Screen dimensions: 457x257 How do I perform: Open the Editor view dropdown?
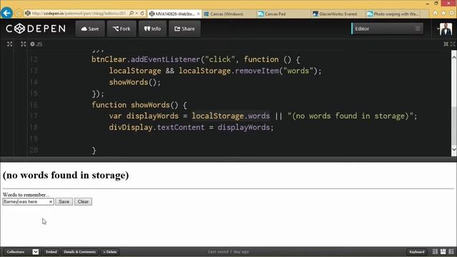[387, 29]
